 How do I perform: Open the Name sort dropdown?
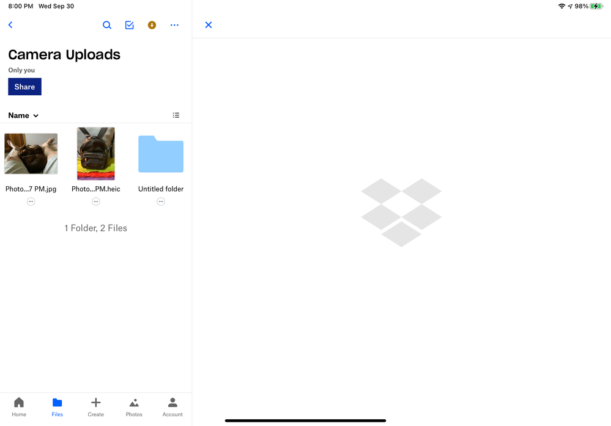[x=23, y=115]
